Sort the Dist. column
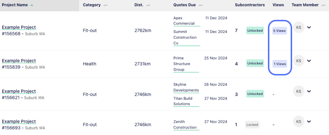Screen dimensions: 329x135 click(148, 5)
